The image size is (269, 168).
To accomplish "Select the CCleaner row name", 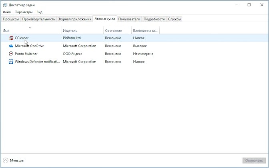I will (x=22, y=38).
